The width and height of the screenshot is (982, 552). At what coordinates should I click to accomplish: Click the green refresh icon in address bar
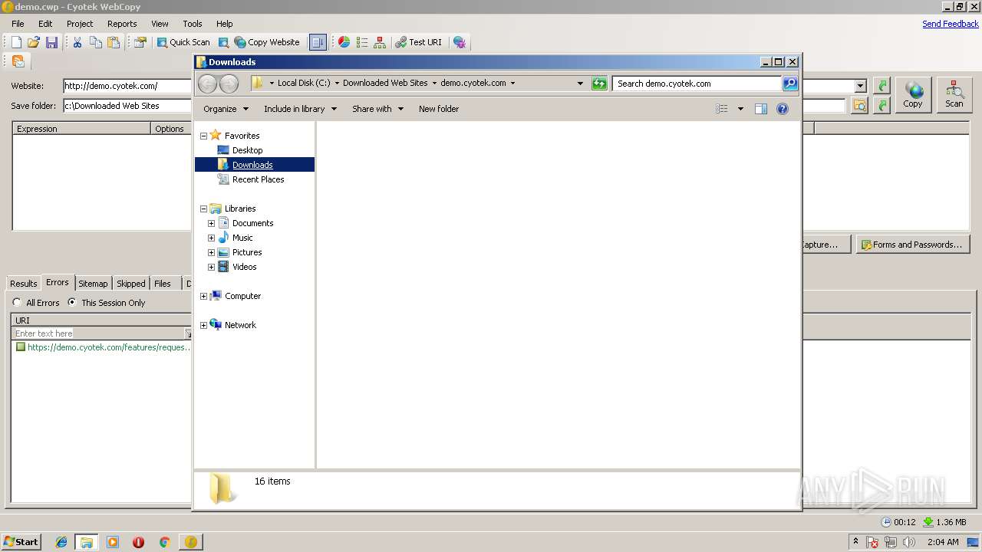600,84
